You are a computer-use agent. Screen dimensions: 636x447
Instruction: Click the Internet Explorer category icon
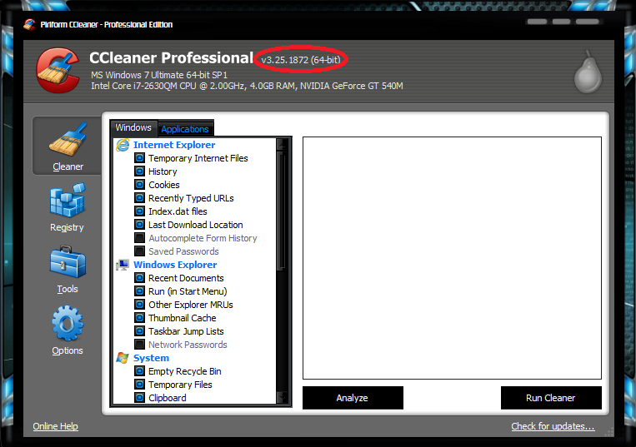[x=123, y=145]
